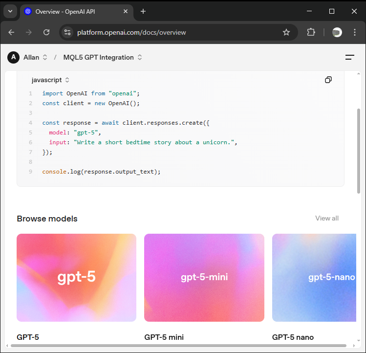Click code line 'console.log(response.output_text);'
The height and width of the screenshot is (353, 366).
pos(101,172)
